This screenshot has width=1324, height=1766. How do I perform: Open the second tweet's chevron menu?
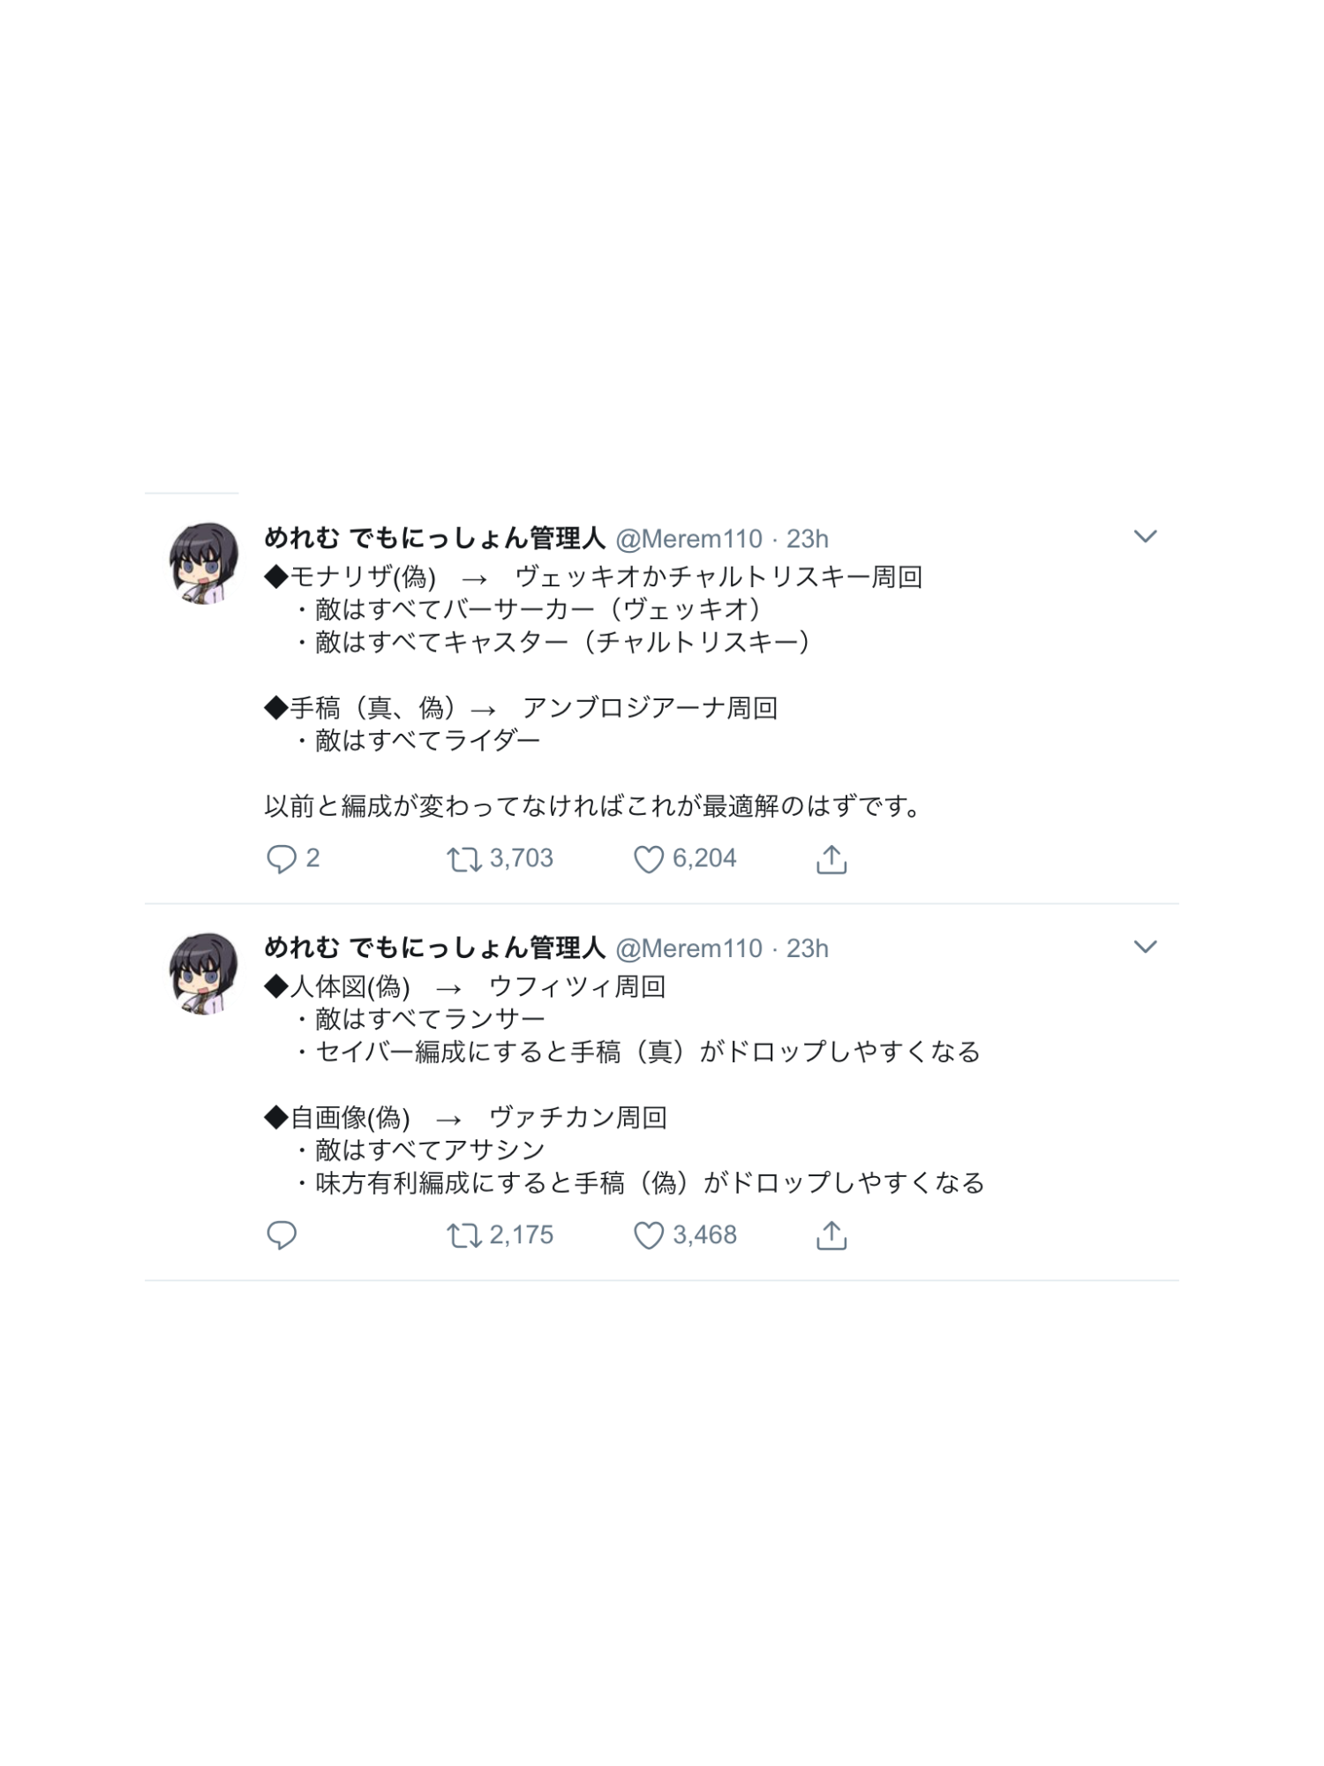1145,947
